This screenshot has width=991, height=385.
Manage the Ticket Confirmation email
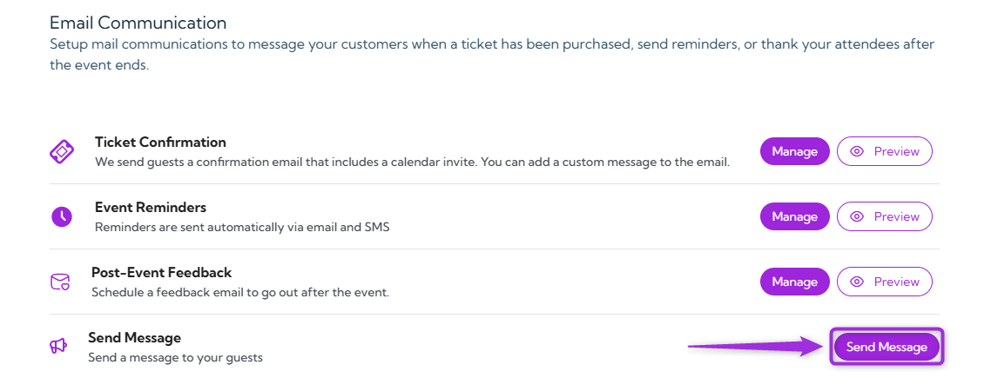[794, 151]
